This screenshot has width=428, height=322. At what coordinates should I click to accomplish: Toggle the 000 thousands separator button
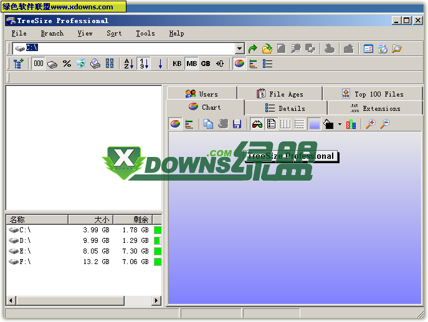(38, 64)
